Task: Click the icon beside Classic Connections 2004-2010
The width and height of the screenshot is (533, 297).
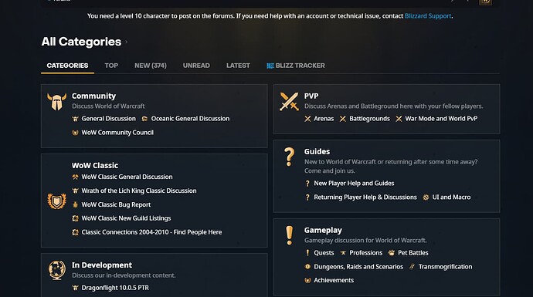Action: [x=75, y=232]
